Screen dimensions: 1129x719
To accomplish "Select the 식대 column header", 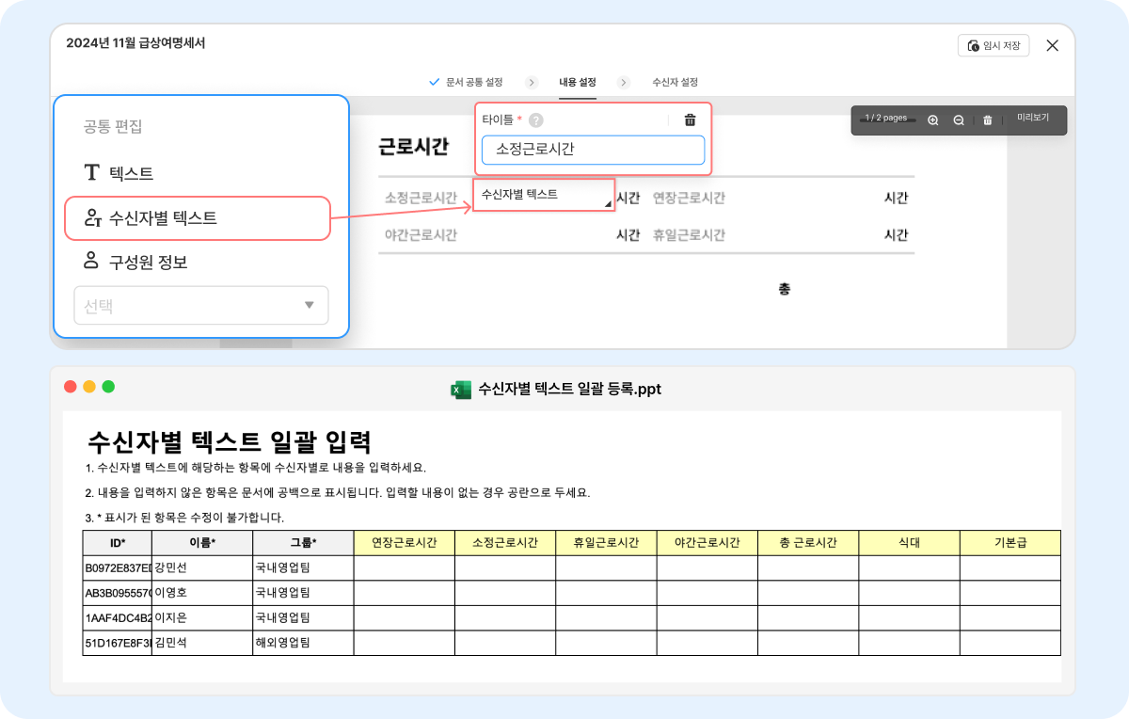I will pyautogui.click(x=909, y=543).
